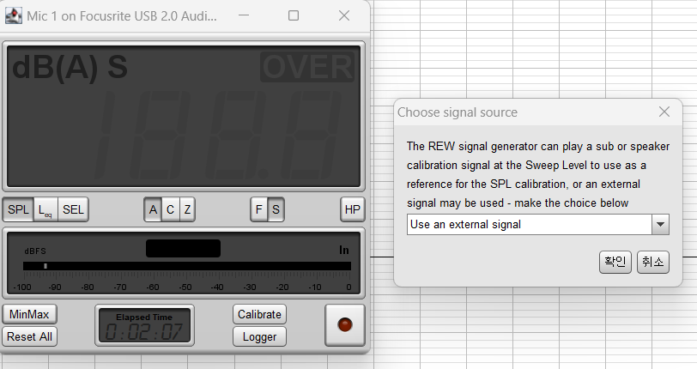Switch to C-weighting
This screenshot has height=369, width=697.
point(170,209)
